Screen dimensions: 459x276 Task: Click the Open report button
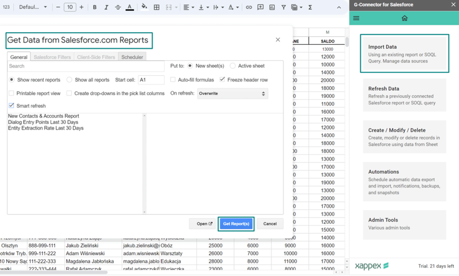click(x=203, y=224)
